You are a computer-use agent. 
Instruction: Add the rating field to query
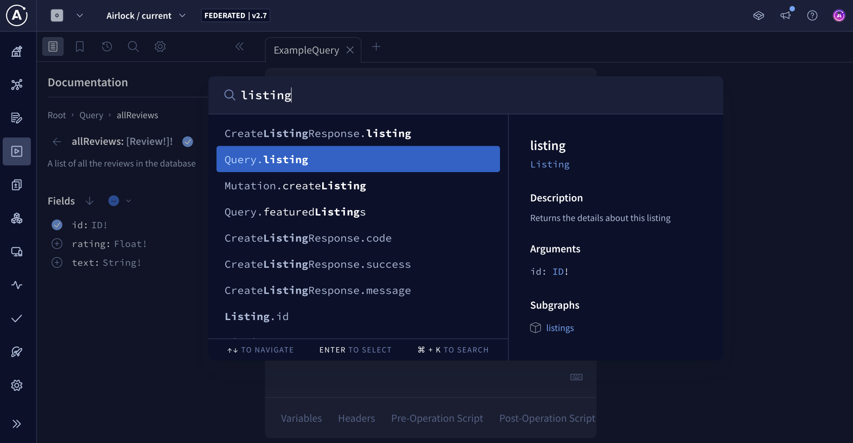tap(57, 244)
